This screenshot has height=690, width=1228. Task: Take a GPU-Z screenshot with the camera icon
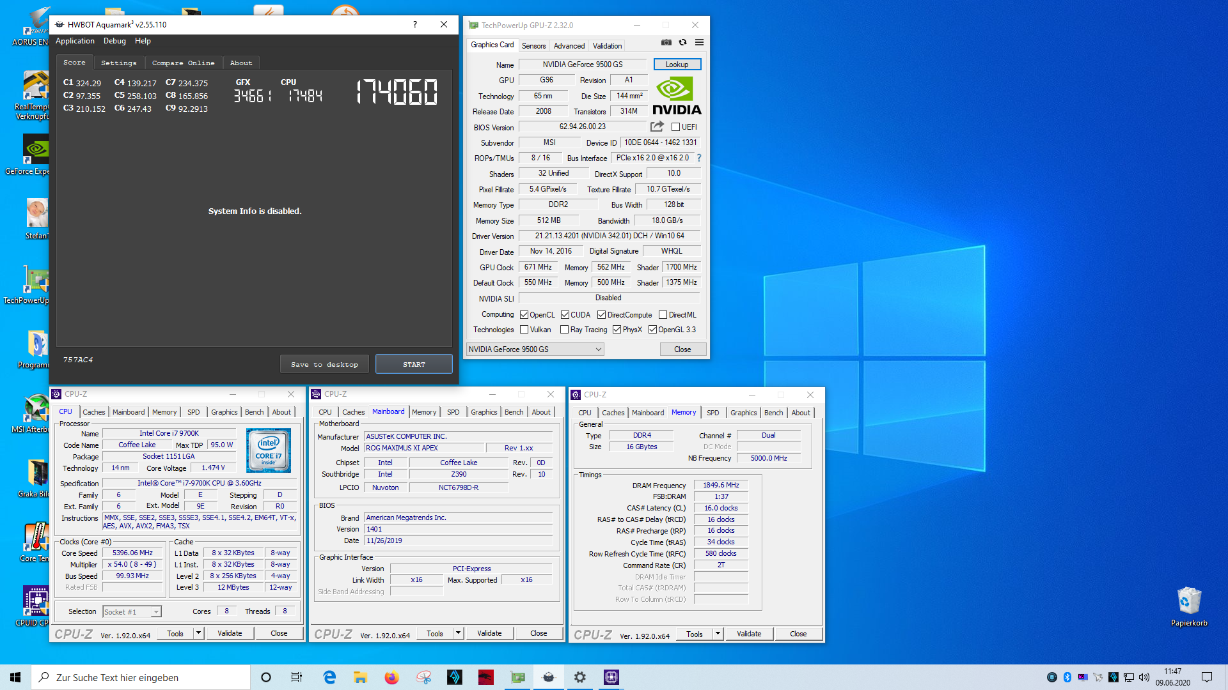[666, 42]
